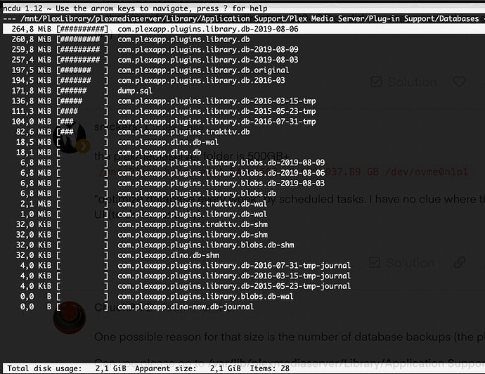Click com.plexapp.plugins.library.db-2016-03-15-tmp entry
485x374 pixels.
[216, 101]
